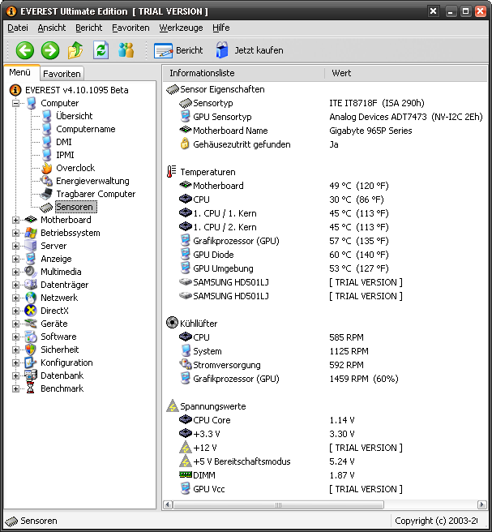Expand the Benchmark tree node
The height and width of the screenshot is (532, 492).
tap(15, 388)
